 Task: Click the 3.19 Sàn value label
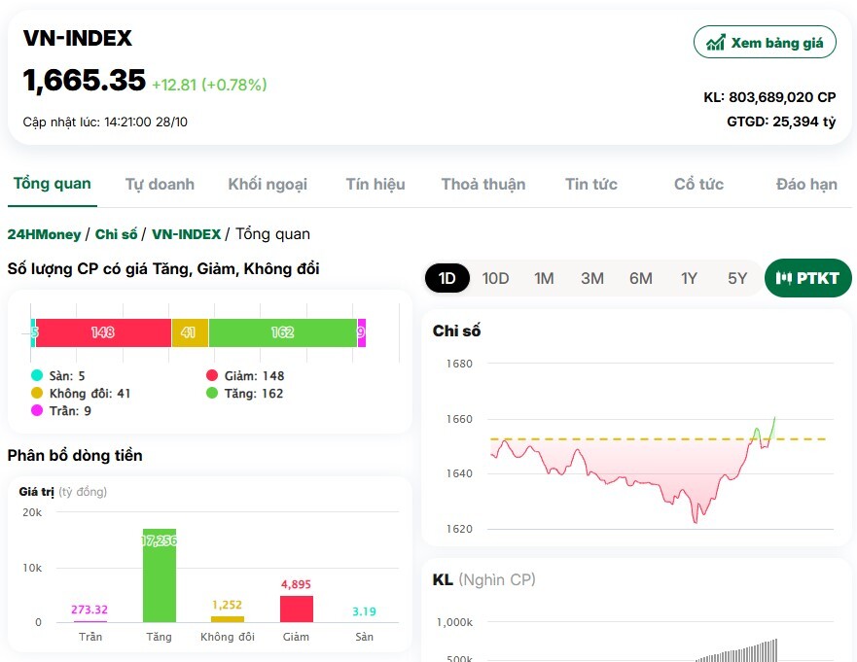(364, 611)
